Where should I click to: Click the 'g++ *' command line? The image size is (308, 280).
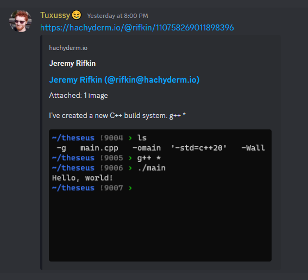(x=149, y=158)
